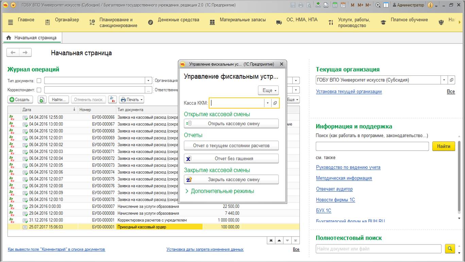465x262 pixels.
Task: Click the open-form icon next to Касса ККМ
Action: pyautogui.click(x=275, y=103)
